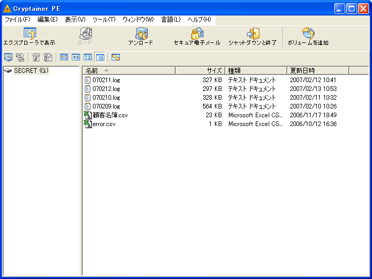Click the properties document icon
This screenshot has width=372, height=279.
(x=48, y=57)
